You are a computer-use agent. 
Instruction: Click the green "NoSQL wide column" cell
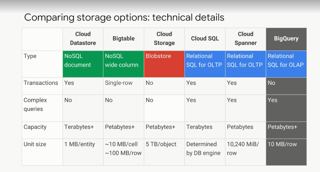point(123,64)
